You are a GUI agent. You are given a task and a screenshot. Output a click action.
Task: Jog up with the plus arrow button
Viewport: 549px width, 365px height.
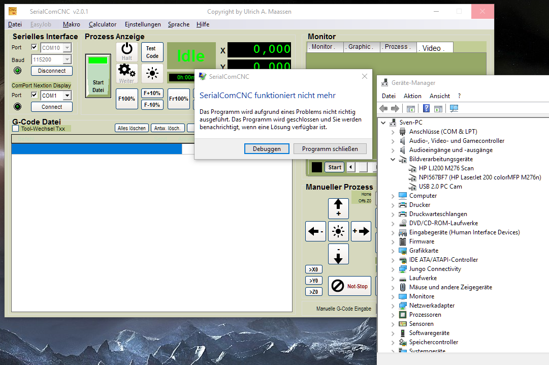tap(338, 208)
